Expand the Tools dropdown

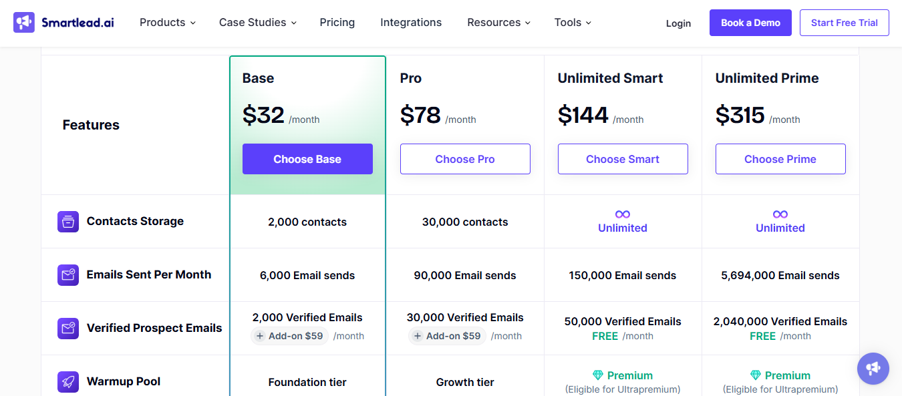[572, 22]
